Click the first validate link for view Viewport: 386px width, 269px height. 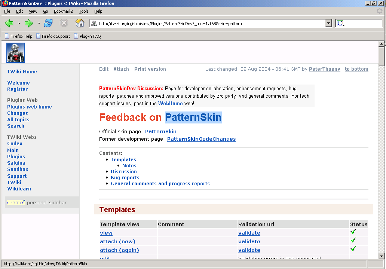click(249, 233)
